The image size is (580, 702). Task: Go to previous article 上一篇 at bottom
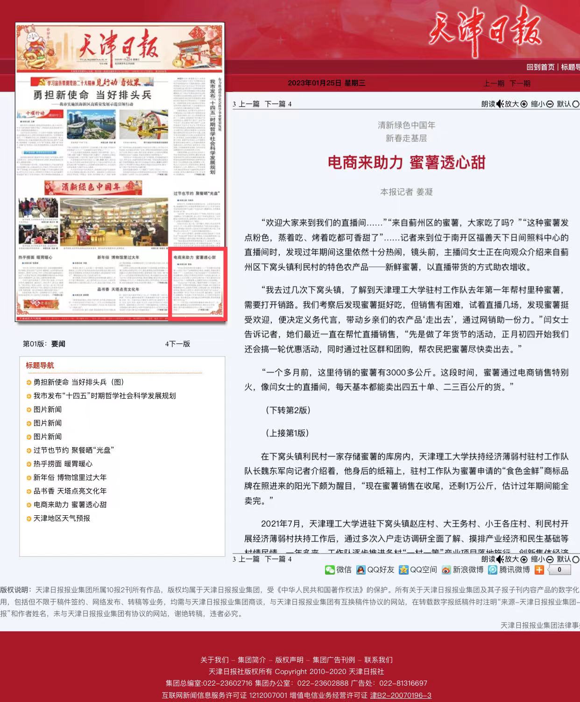pyautogui.click(x=249, y=559)
